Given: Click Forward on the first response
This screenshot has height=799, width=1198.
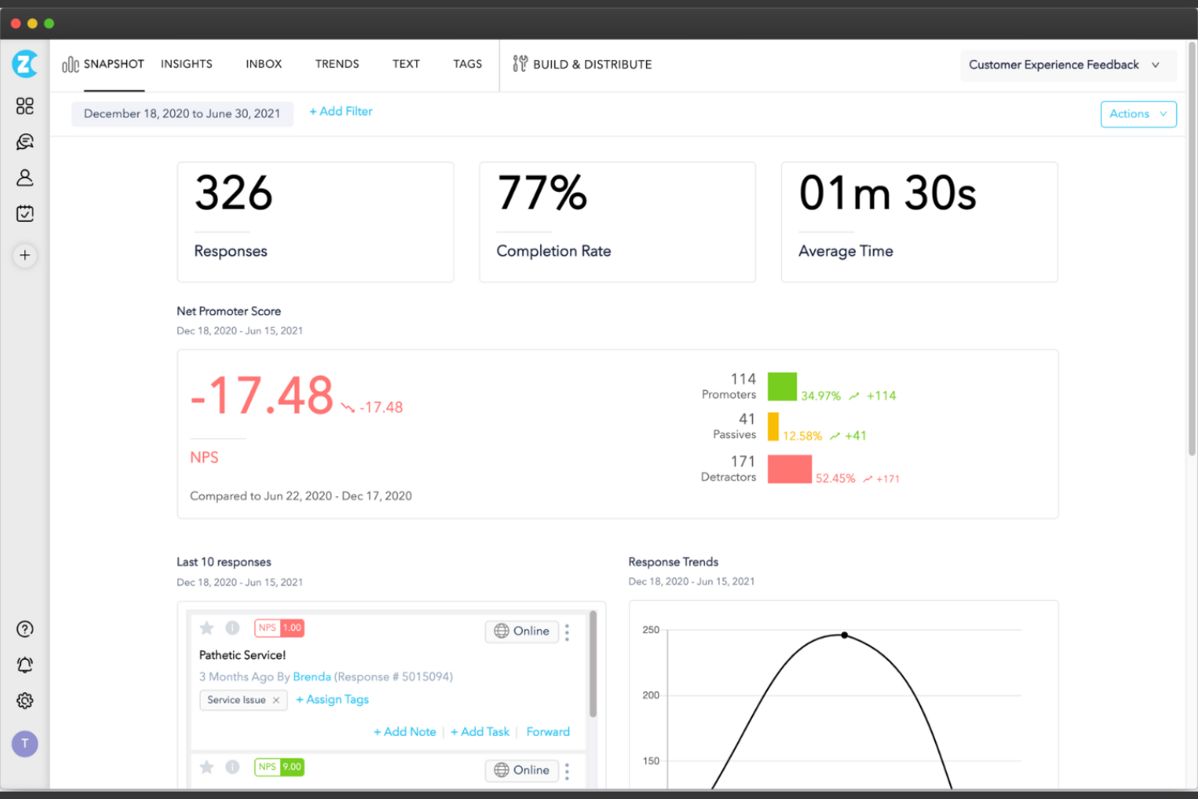Looking at the screenshot, I should click(548, 731).
